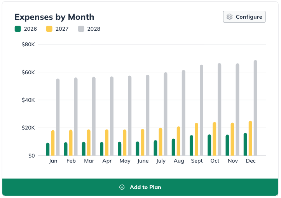Screen dimensions: 281x198
Task: Click the Oct axis label
Action: tap(215, 161)
